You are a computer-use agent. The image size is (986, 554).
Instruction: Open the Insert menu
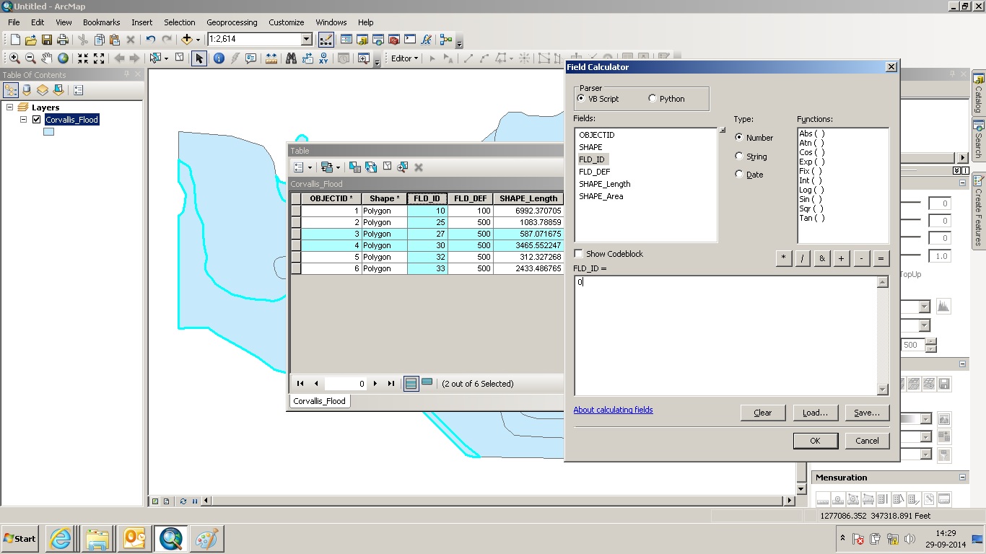142,22
